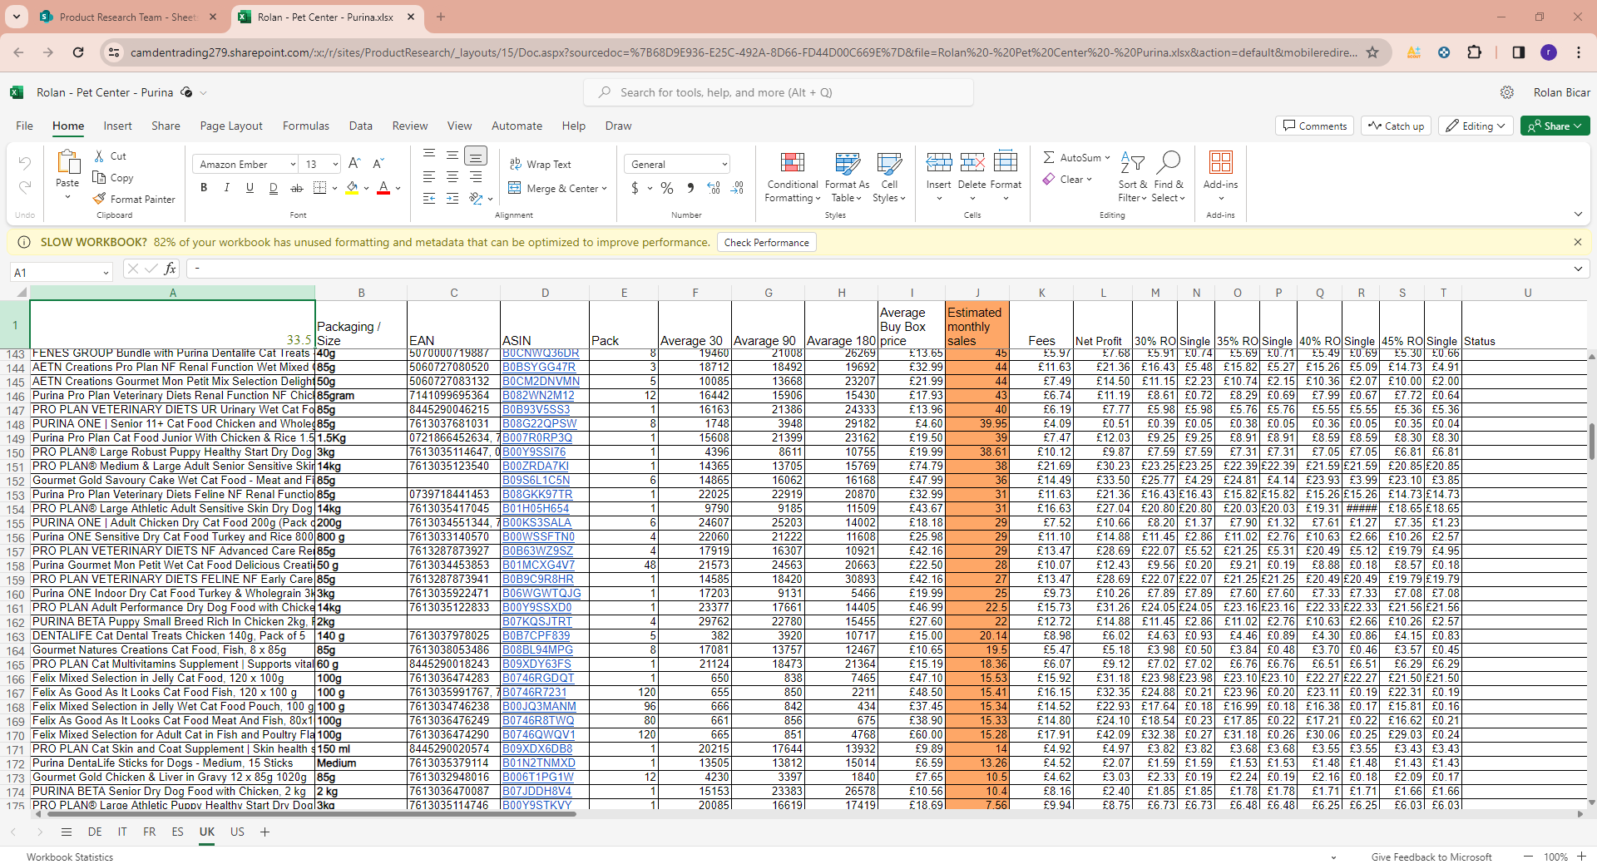Viewport: 1597px width, 864px height.
Task: Toggle Bold formatting
Action: coord(204,188)
